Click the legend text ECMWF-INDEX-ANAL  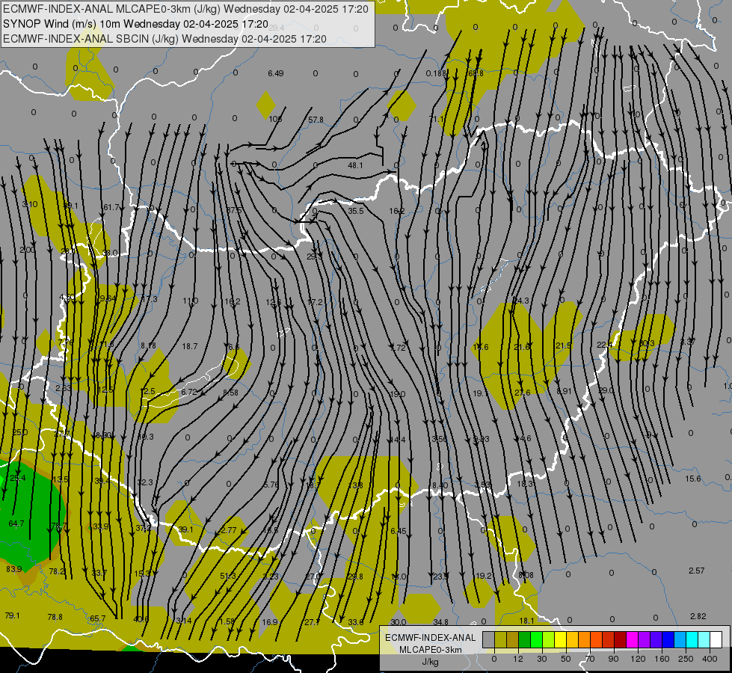pos(431,638)
